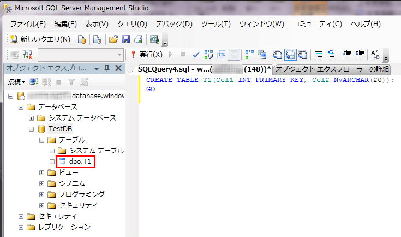Open the Object Explorer window position dropdown arrow
The image size is (401, 237).
(x=97, y=69)
